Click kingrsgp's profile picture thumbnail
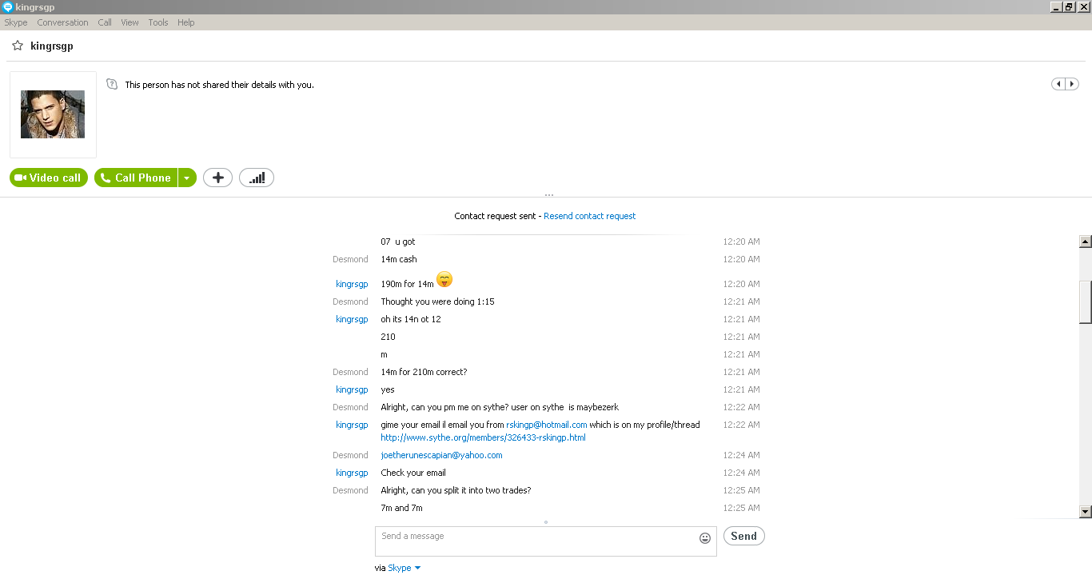This screenshot has height=579, width=1092. click(x=53, y=114)
